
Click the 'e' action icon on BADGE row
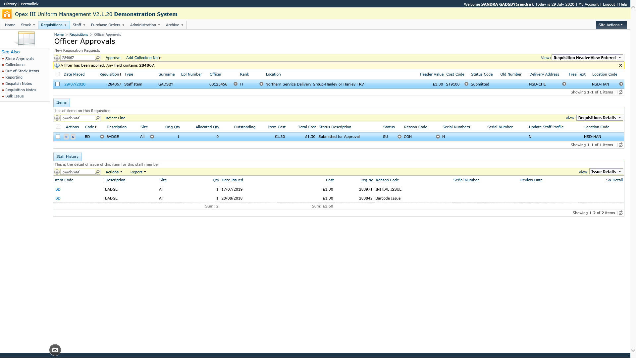coord(66,137)
